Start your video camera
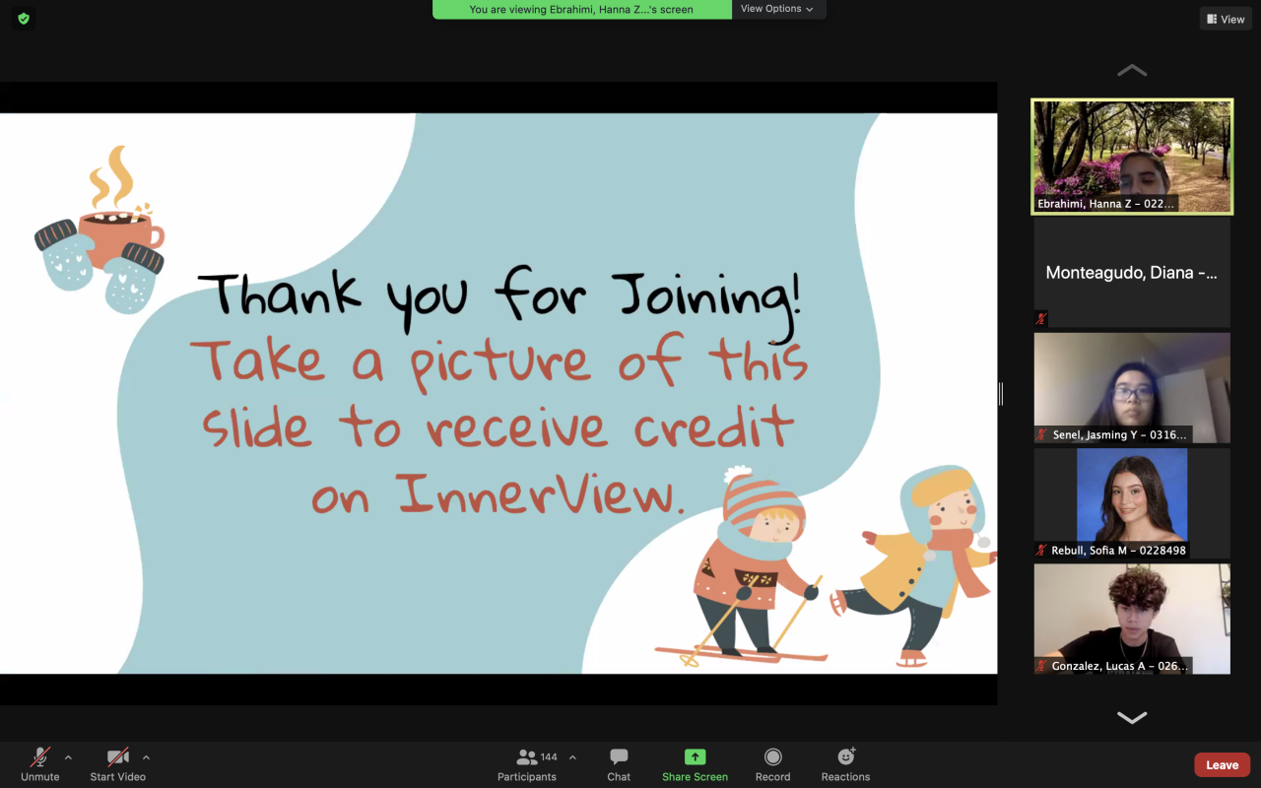 (x=117, y=763)
